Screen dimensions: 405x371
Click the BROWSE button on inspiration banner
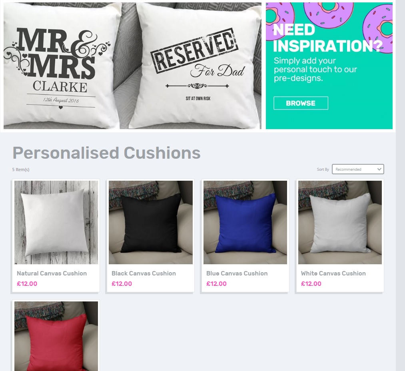pos(301,103)
